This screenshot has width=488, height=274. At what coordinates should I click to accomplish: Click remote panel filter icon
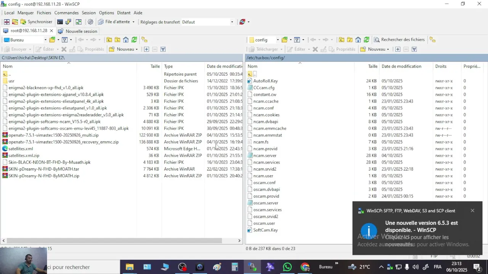[x=297, y=40]
